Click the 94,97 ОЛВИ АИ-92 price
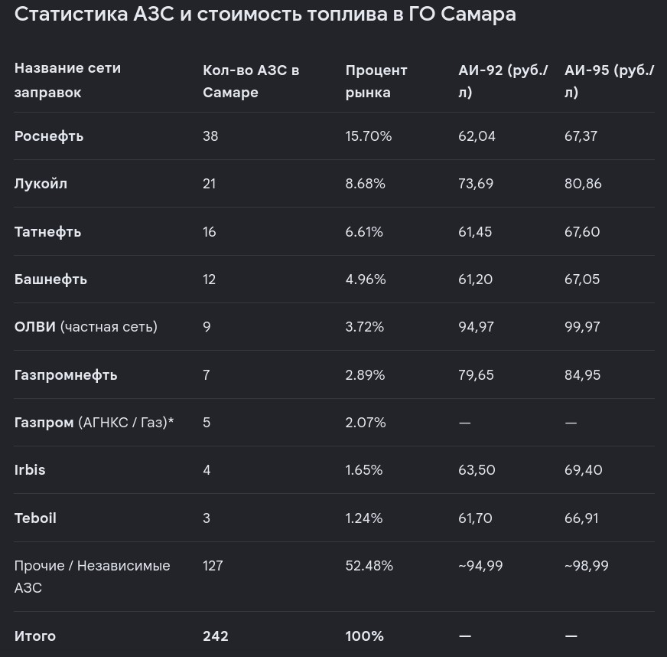This screenshot has height=657, width=667. pos(476,326)
